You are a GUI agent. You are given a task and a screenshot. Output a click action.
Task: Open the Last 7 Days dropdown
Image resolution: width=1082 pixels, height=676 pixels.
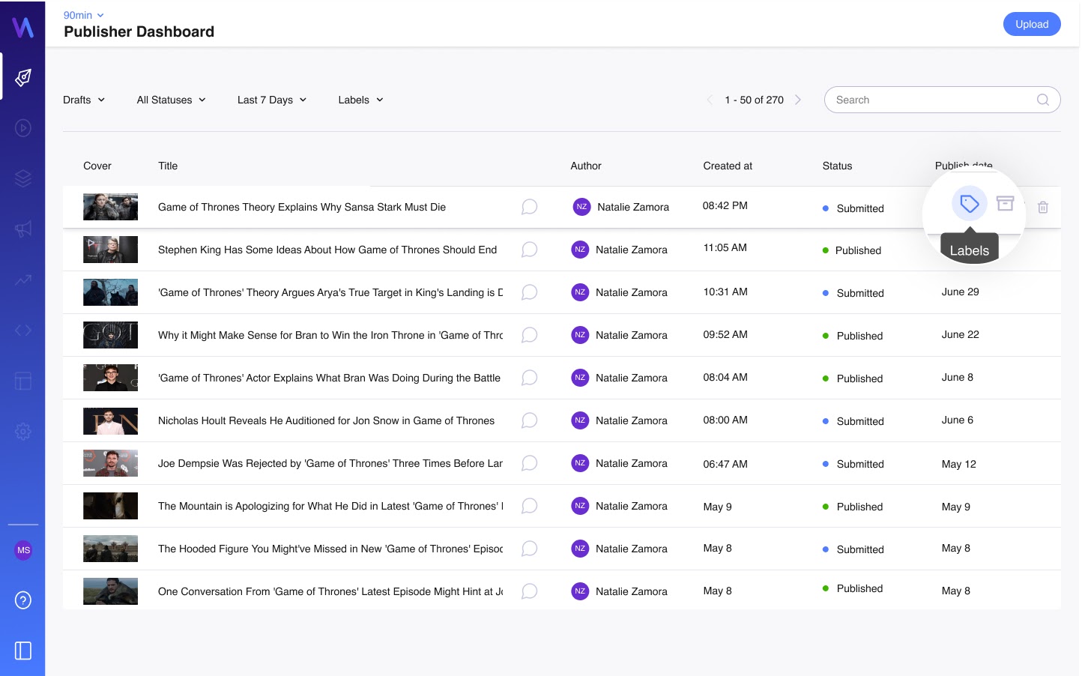[272, 100]
